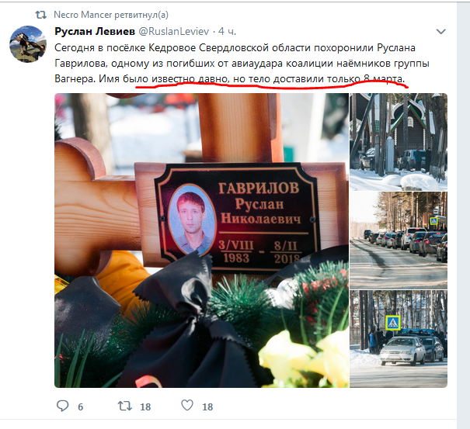Screen dimensions: 470x429
Task: Open the wooden church thumbnail photo
Action: (x=399, y=142)
